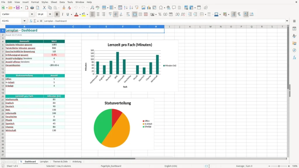
Task: Toggle Center Vertically alignment
Action: click(x=116, y=14)
